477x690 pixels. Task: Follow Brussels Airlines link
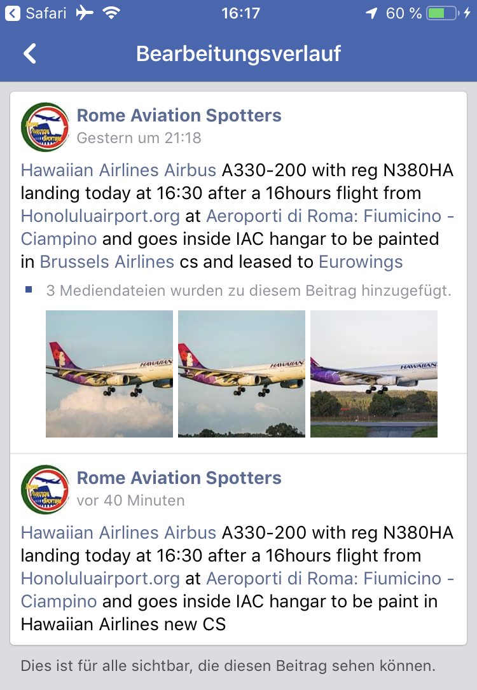coord(107,262)
